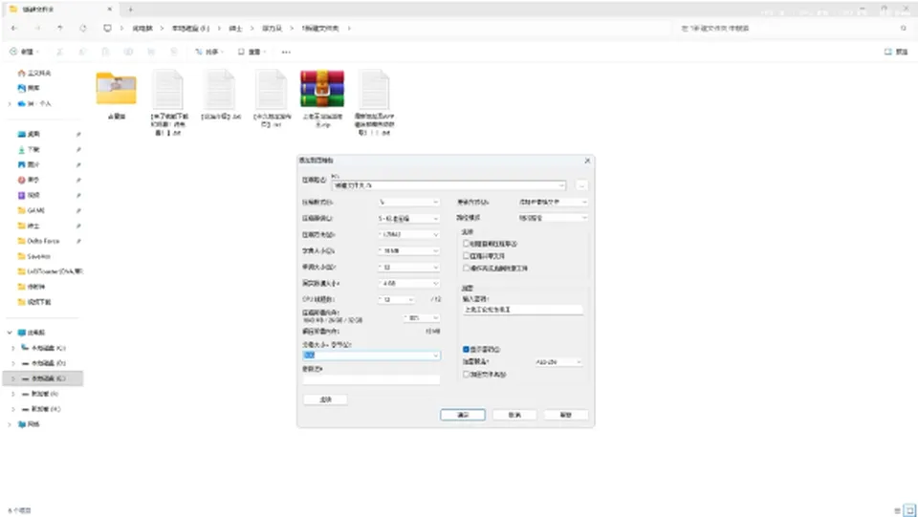
Task: Collapse the This PC tree node
Action: coord(10,333)
